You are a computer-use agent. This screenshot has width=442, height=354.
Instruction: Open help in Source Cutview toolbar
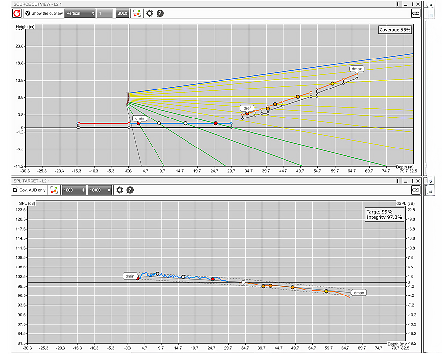[x=160, y=14]
